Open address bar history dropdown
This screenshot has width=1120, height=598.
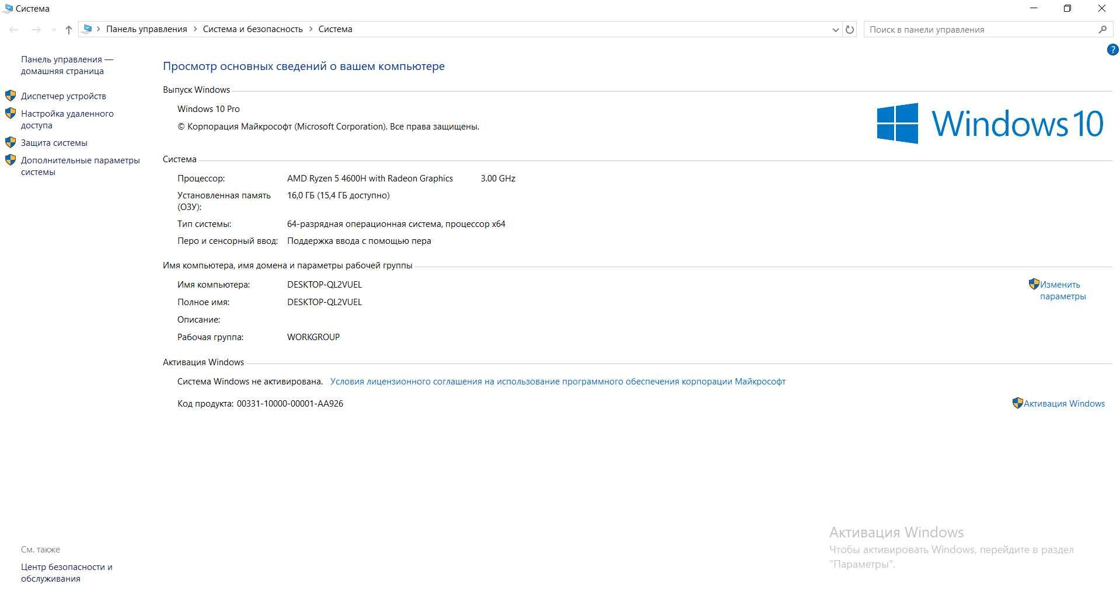point(835,30)
